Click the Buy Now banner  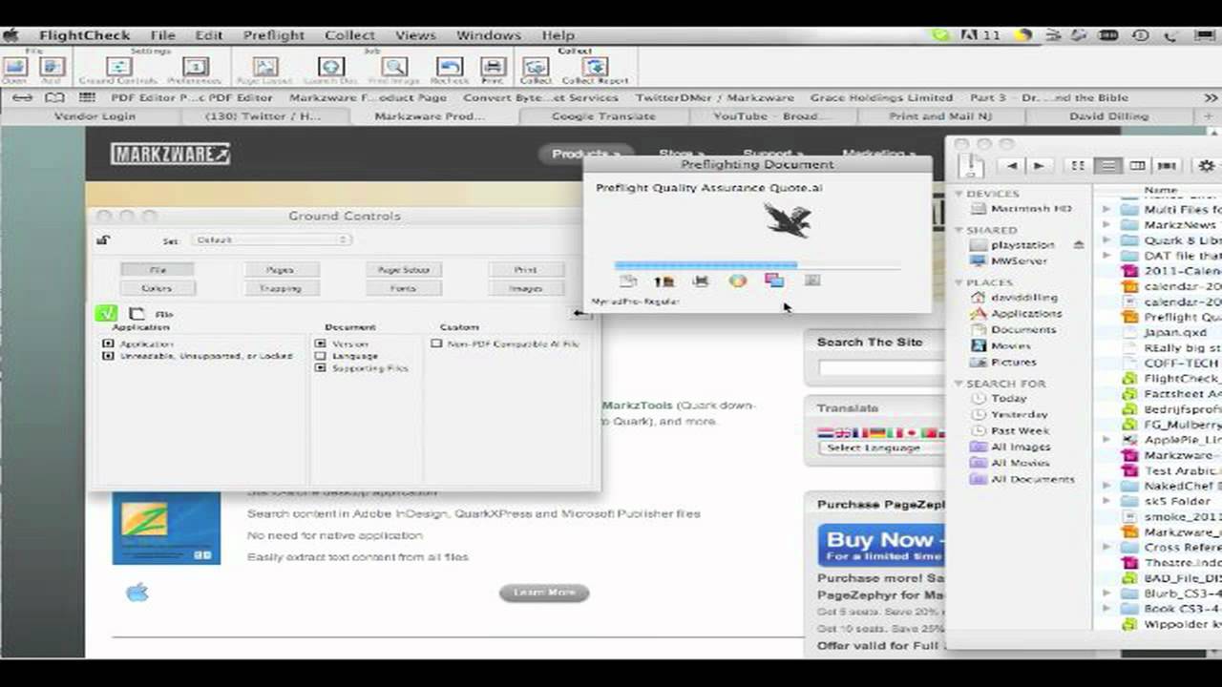(880, 545)
